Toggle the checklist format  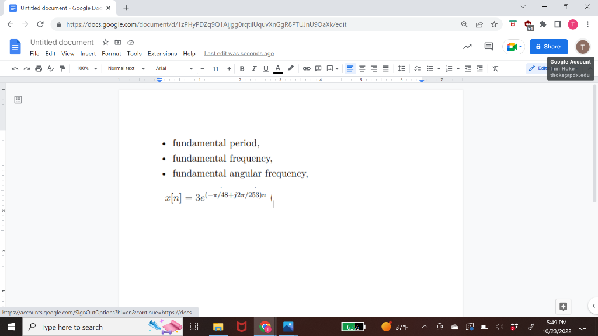tap(417, 68)
